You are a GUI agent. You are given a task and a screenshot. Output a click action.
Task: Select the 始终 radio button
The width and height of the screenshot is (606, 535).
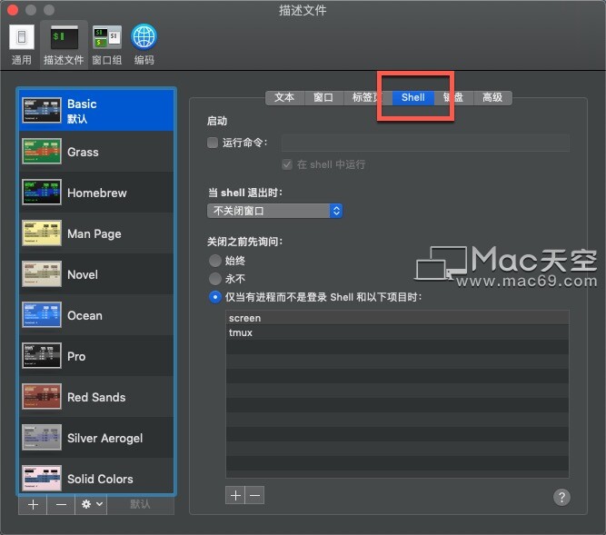click(x=215, y=261)
